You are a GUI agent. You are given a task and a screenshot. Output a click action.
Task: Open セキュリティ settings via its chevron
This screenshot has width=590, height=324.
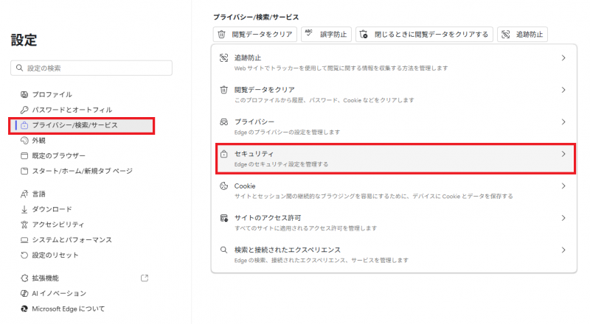(563, 154)
